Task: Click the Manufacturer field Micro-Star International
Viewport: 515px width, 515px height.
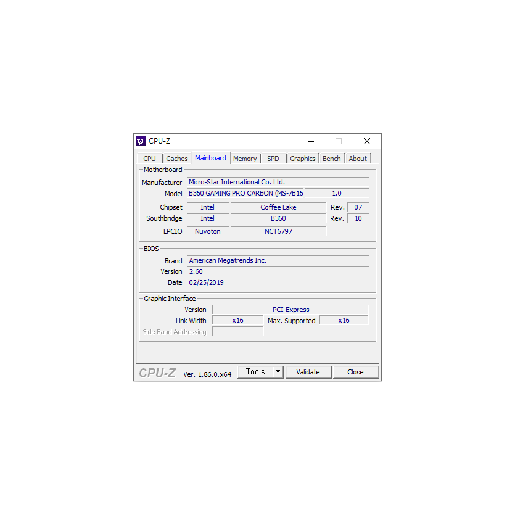Action: click(x=278, y=182)
